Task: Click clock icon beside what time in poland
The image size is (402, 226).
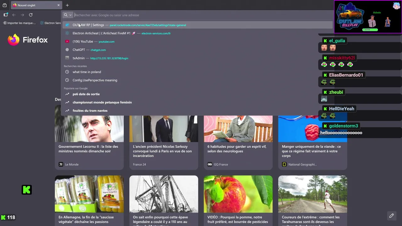Action: pyautogui.click(x=67, y=72)
